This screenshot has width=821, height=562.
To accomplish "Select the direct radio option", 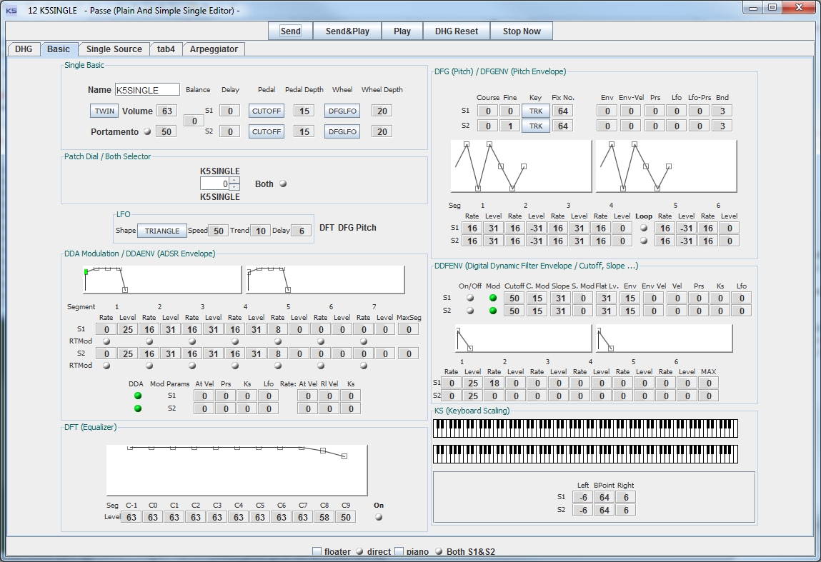I will tap(359, 551).
